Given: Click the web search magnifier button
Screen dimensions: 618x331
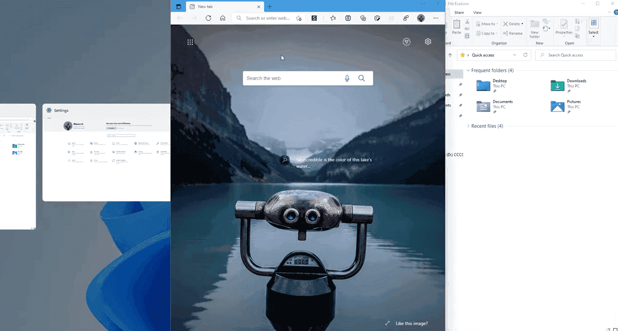Looking at the screenshot, I should pos(362,78).
